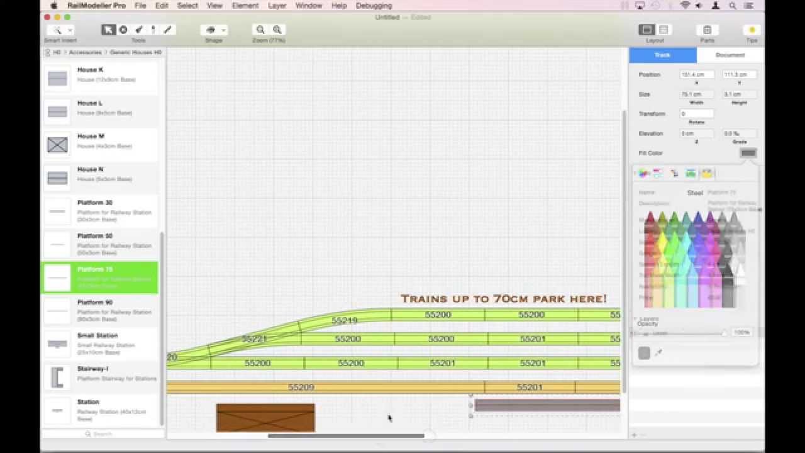Select Platform 90 library item
The height and width of the screenshot is (453, 805).
pyautogui.click(x=100, y=311)
